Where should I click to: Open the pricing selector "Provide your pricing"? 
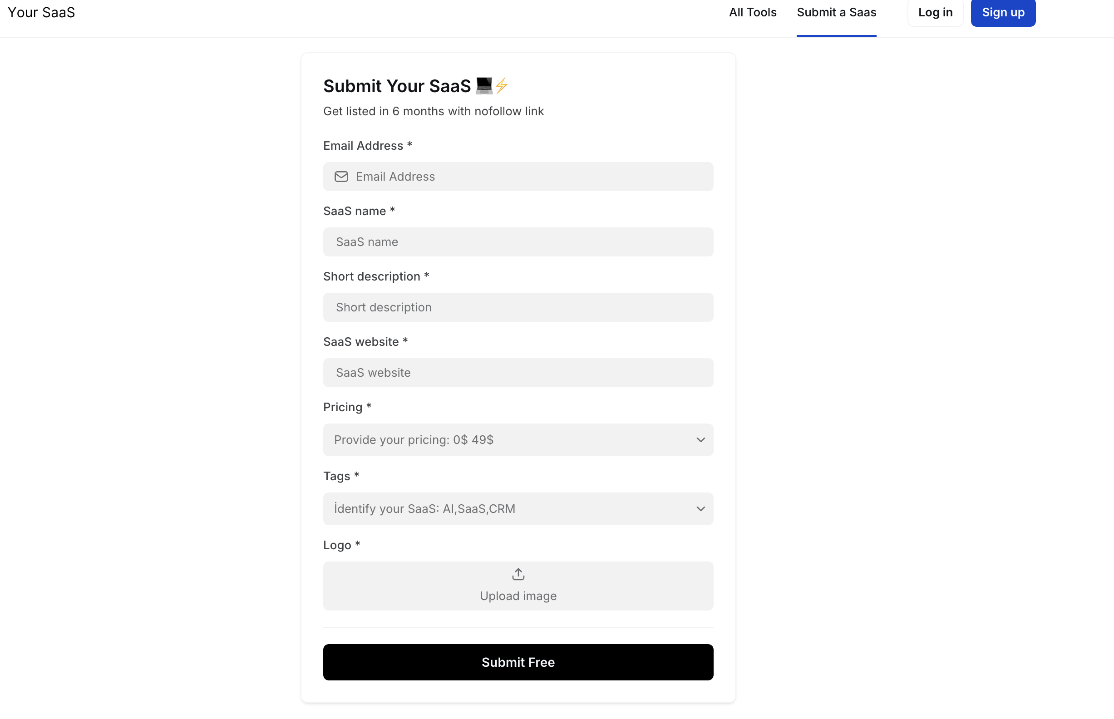[518, 440]
